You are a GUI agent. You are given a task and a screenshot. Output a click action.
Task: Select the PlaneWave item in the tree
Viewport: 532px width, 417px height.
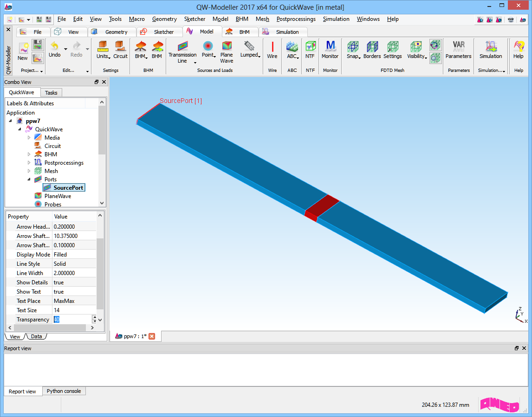[58, 196]
